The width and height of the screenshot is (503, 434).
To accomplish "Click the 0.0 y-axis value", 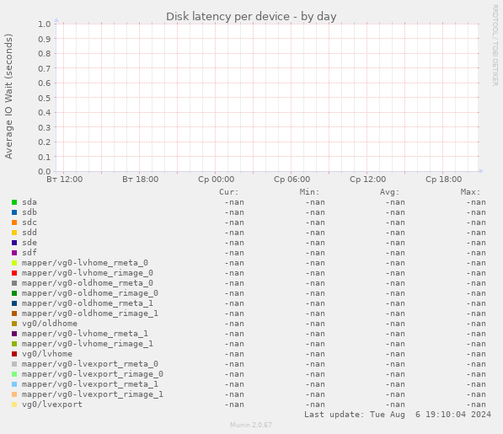I will [45, 172].
